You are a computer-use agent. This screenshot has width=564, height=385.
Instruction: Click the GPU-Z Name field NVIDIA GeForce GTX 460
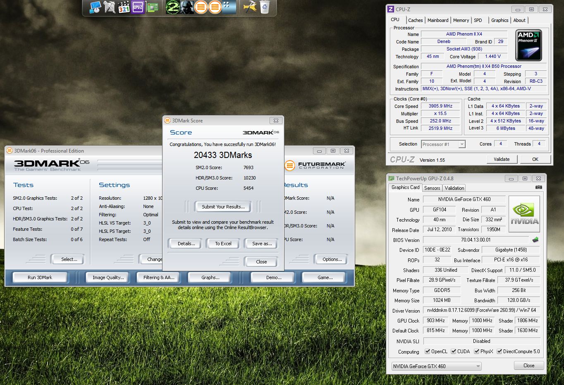tap(464, 199)
